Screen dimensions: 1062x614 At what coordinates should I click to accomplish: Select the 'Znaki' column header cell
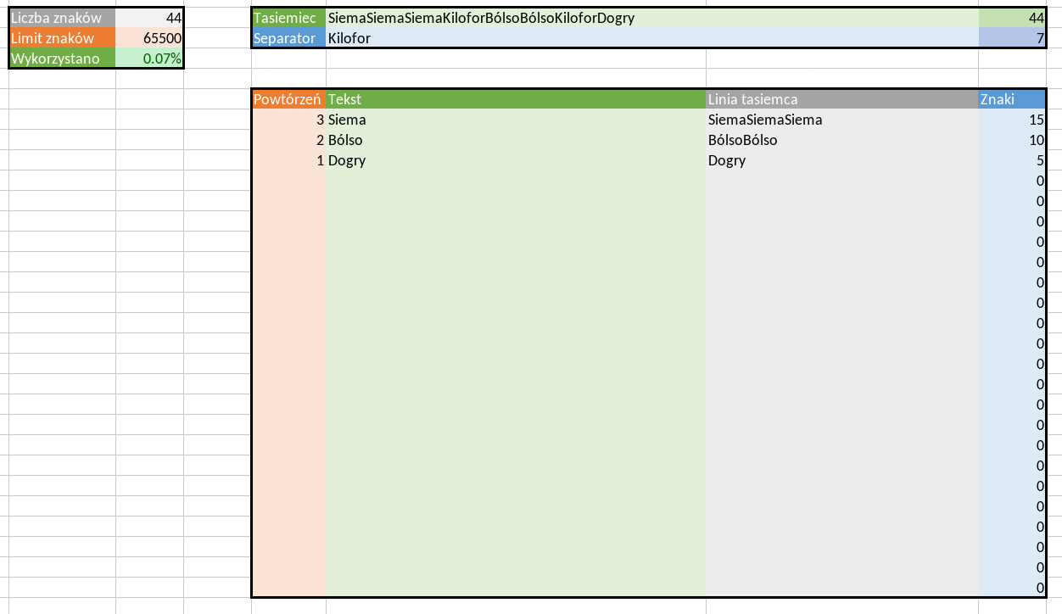pyautogui.click(x=1011, y=99)
